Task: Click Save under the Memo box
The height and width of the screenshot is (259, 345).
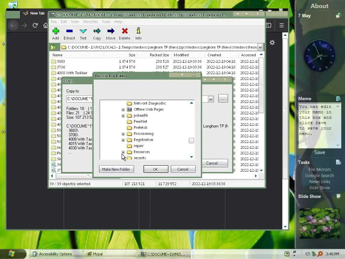Action: tap(320, 152)
